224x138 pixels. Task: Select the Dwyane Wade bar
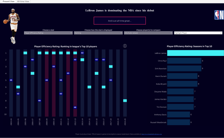point(180,91)
